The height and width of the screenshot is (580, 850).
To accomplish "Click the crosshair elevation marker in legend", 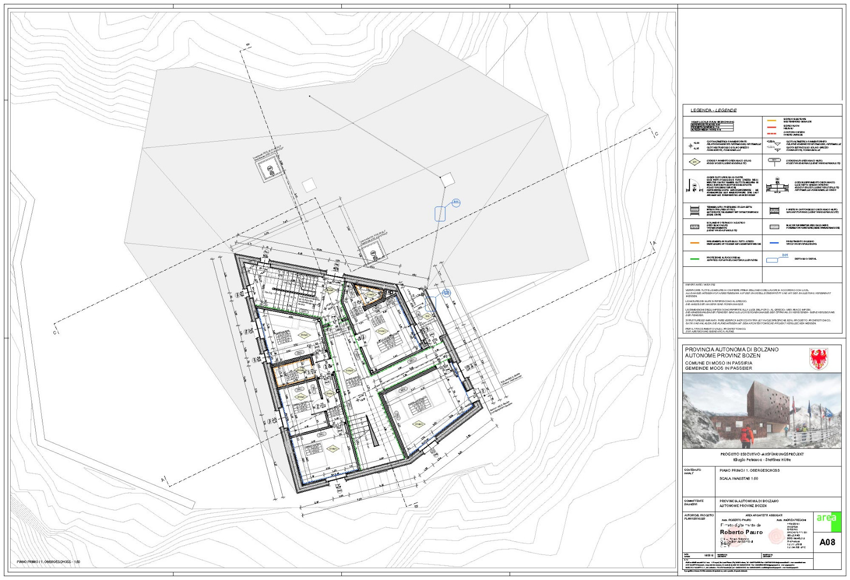I will click(690, 145).
